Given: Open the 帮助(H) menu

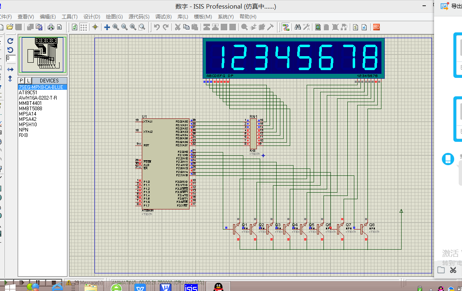Looking at the screenshot, I should pyautogui.click(x=248, y=17).
